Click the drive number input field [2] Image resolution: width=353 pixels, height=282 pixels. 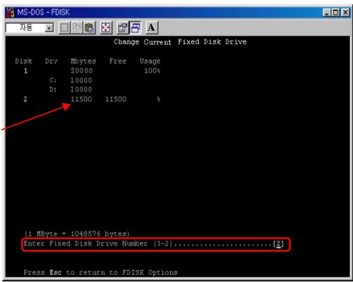(x=278, y=243)
